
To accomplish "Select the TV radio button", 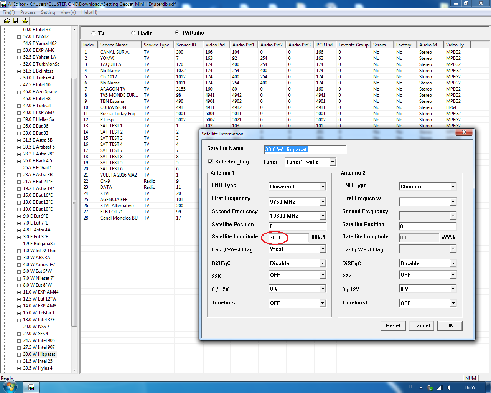I will 93,33.
